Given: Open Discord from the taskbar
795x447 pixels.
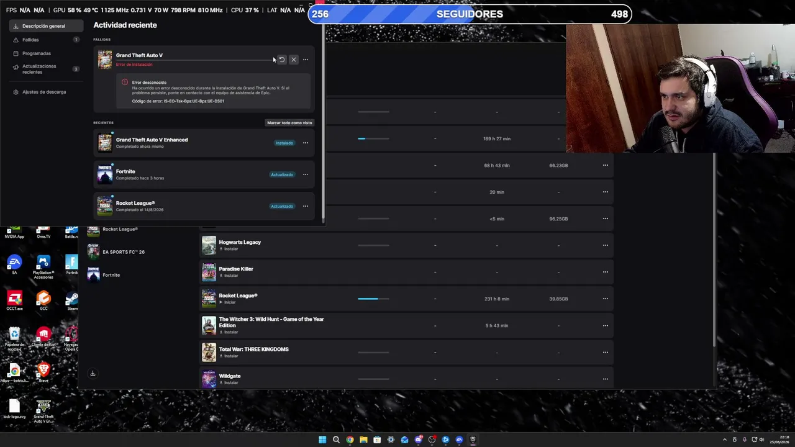Looking at the screenshot, I should 418,440.
